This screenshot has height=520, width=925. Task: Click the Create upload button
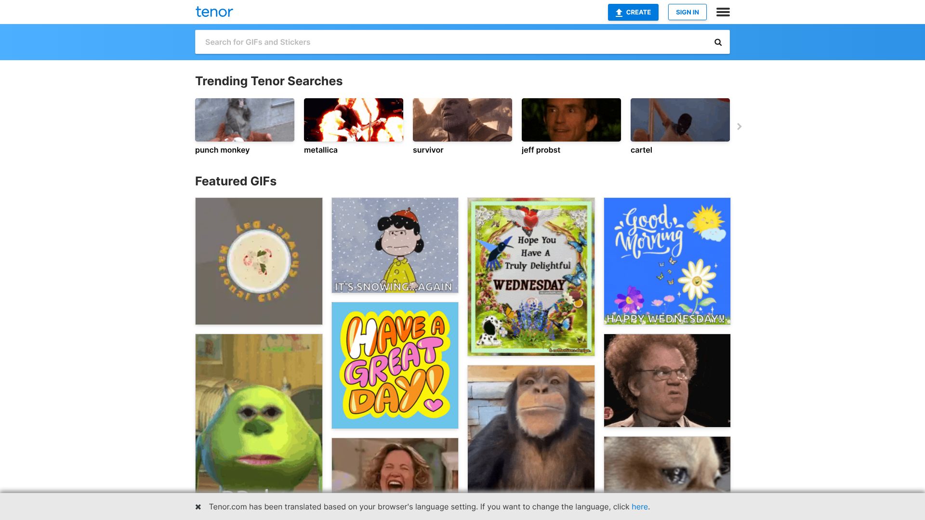[633, 12]
